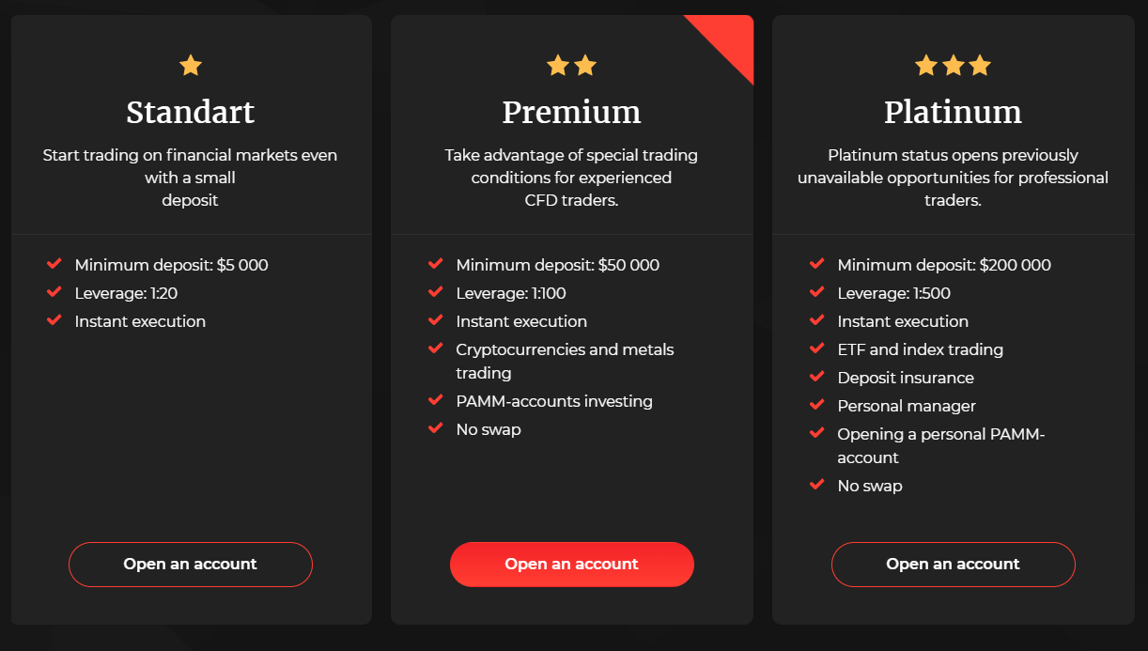
Task: Click checkmark next to ETF and index trading
Action: tap(817, 349)
